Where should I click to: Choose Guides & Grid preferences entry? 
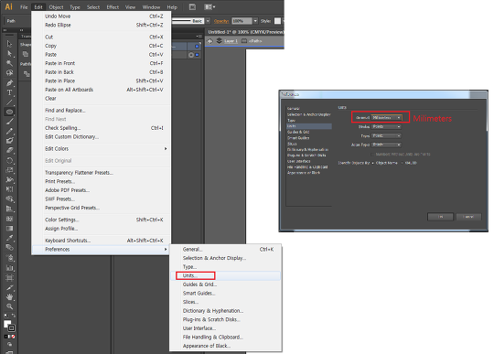pyautogui.click(x=225, y=284)
